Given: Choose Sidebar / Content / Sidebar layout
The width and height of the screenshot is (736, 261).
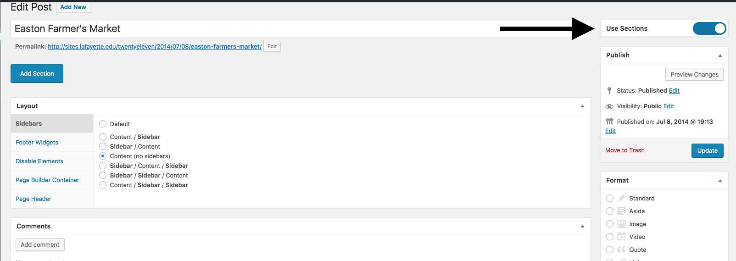Looking at the screenshot, I should tap(103, 166).
